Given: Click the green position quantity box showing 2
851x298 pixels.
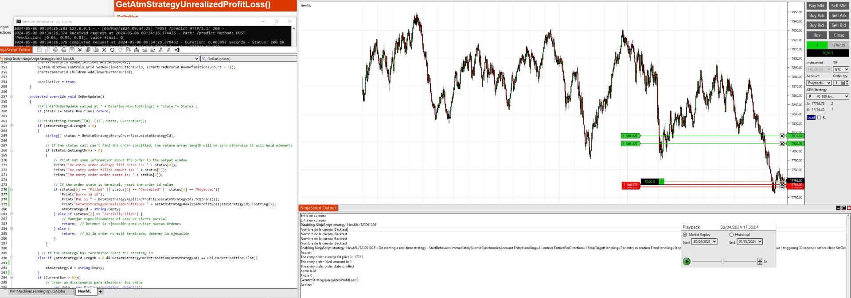Looking at the screenshot, I should coord(817,45).
